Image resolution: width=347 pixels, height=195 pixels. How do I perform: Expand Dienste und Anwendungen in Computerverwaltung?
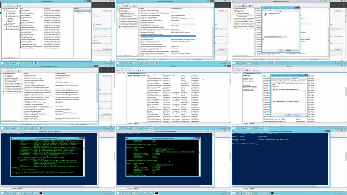3,30
